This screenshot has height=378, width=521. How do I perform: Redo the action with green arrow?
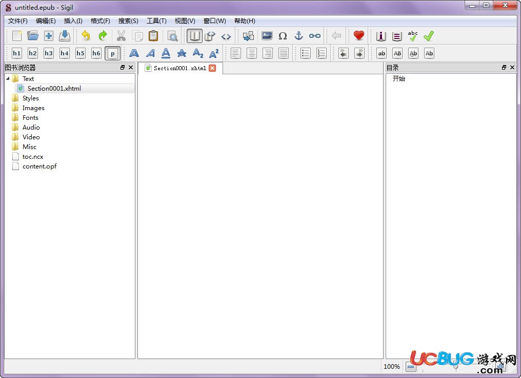(103, 36)
